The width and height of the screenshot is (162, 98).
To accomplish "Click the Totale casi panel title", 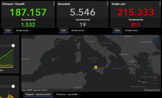I will click(x=118, y=4).
